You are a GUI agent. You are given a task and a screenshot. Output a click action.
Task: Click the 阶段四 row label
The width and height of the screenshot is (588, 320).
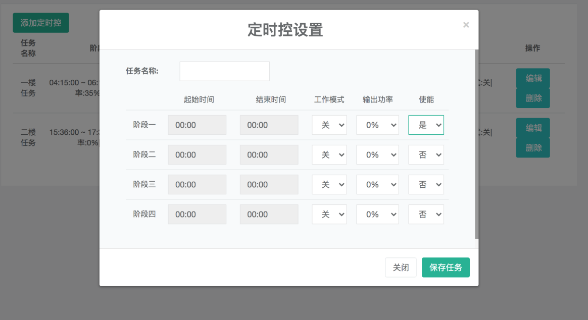click(144, 215)
